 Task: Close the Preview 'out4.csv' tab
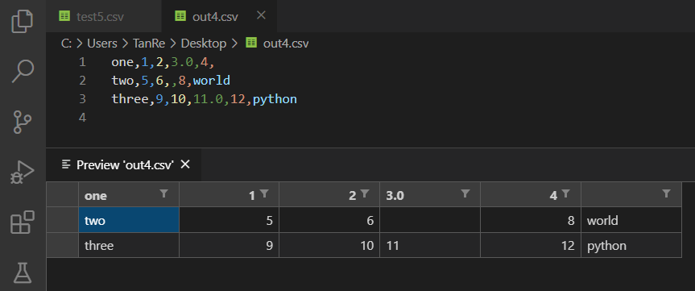(185, 164)
